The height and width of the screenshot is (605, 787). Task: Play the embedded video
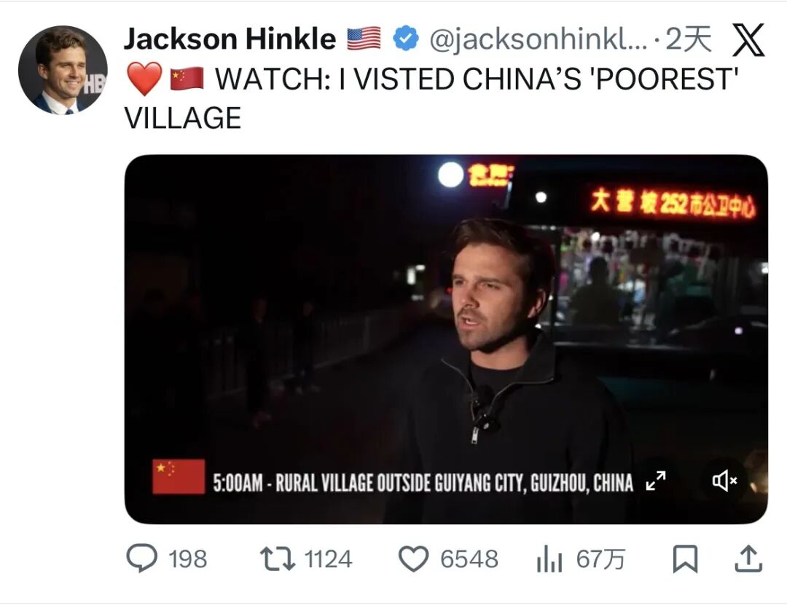pos(446,339)
